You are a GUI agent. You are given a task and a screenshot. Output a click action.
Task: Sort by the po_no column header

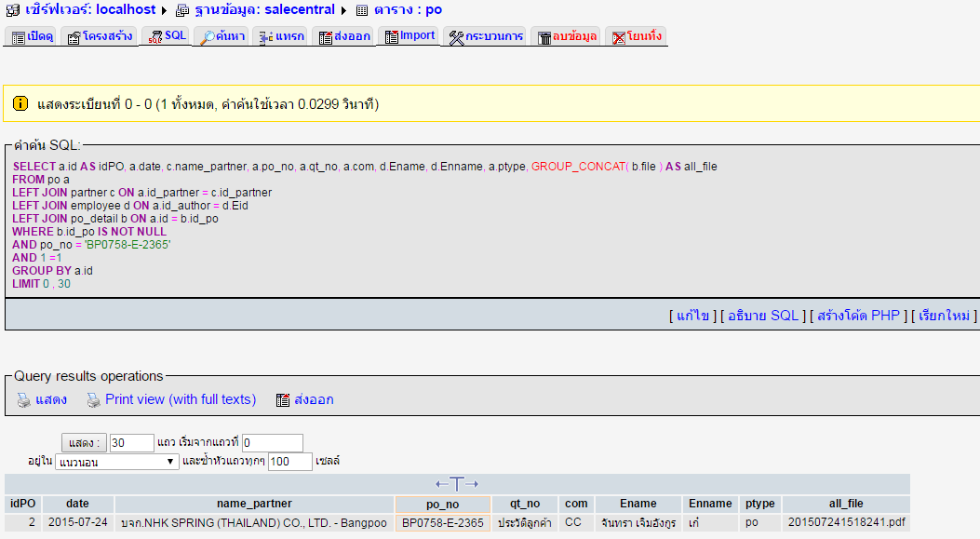tap(442, 504)
